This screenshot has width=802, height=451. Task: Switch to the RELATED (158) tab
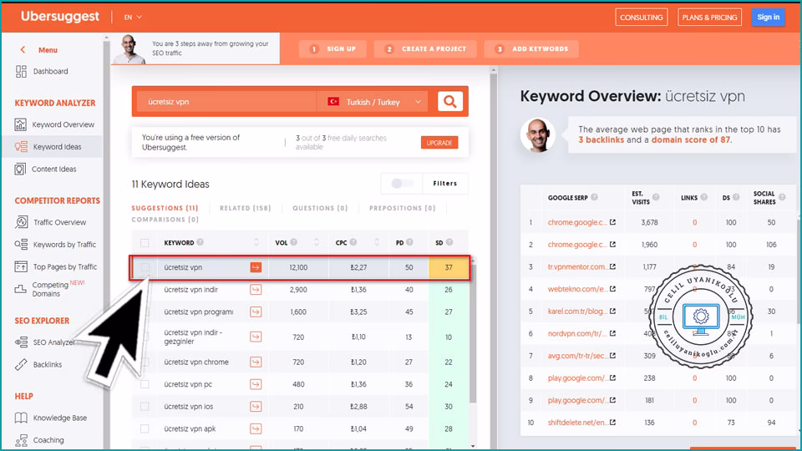click(244, 208)
